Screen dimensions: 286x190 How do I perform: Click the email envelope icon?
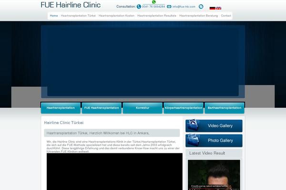point(169,7)
